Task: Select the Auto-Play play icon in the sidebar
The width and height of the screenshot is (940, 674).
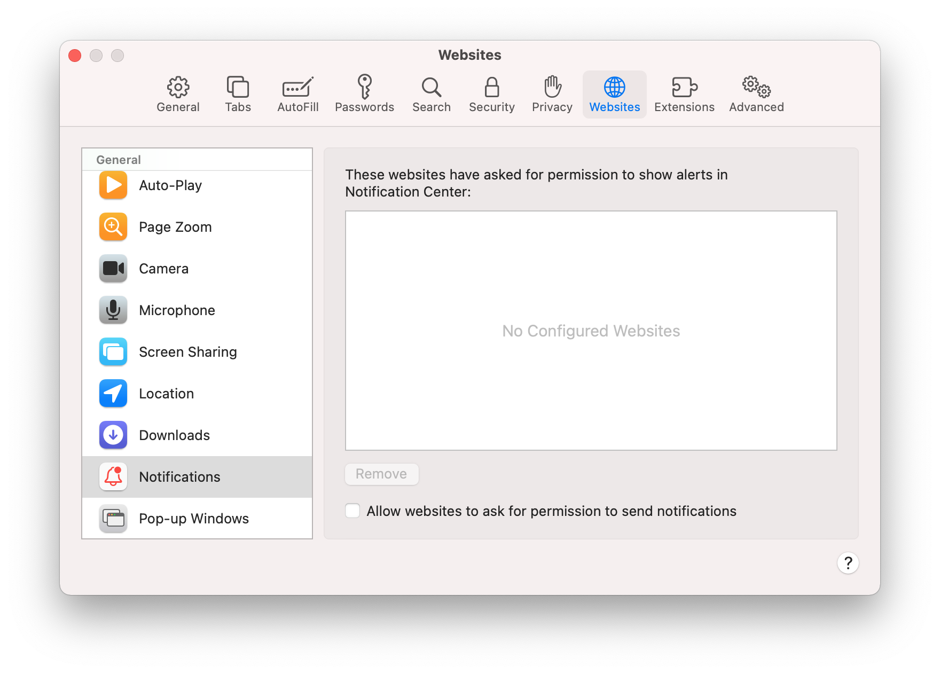Action: click(113, 185)
